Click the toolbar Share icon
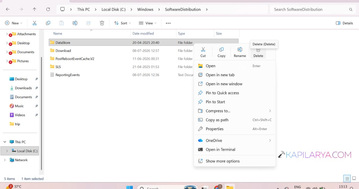This screenshot has height=189, width=359. coord(88,23)
